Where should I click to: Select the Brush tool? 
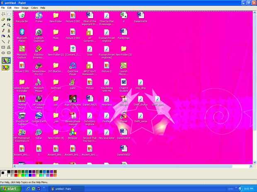pos(9,31)
